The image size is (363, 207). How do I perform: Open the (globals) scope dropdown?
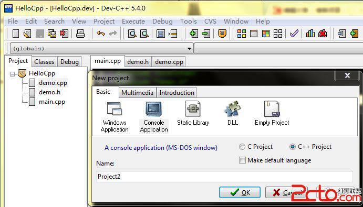[189, 49]
